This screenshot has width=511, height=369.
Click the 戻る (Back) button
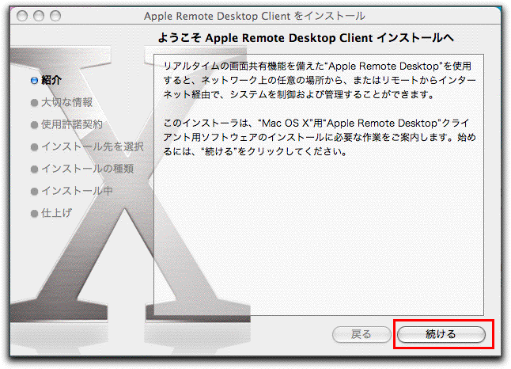click(x=361, y=334)
